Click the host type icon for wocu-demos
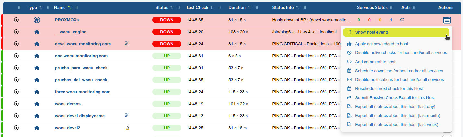This screenshot has height=137, width=463. 37,104
